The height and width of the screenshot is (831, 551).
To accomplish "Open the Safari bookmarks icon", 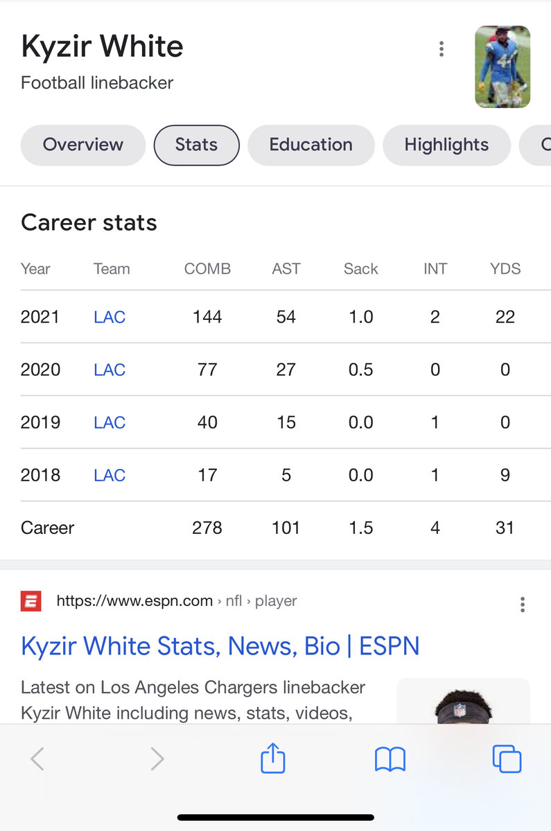I will tap(390, 759).
